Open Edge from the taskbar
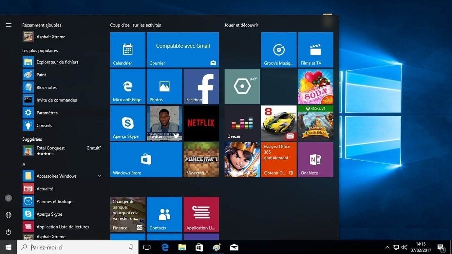Viewport: 452px width, 254px height. [165, 247]
